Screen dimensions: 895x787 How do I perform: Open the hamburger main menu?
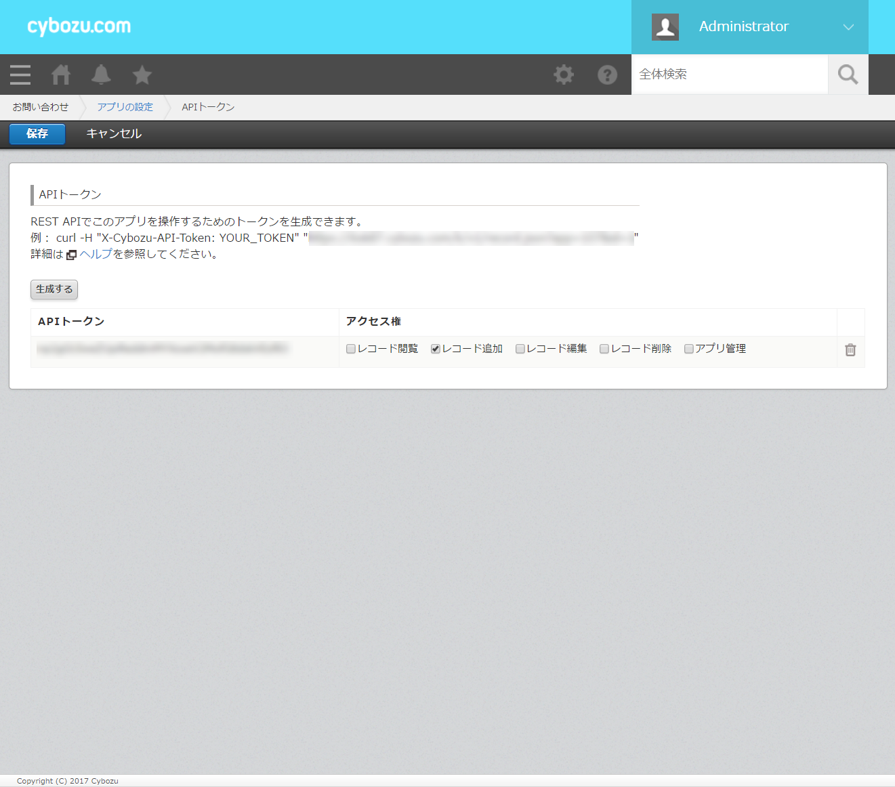[20, 75]
